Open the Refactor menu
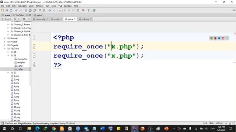Screen dimensions: 236x132 (x=39, y=6)
